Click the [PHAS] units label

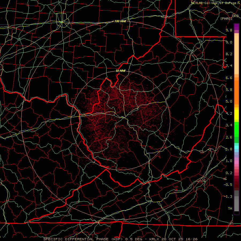click(x=226, y=18)
